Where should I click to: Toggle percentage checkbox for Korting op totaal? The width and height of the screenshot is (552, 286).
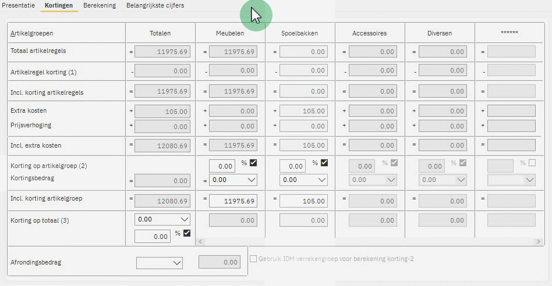(x=187, y=233)
